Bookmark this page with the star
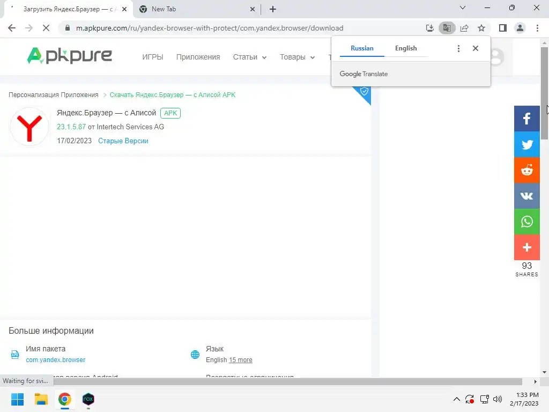Viewport: 549px width, 412px height. [x=481, y=28]
